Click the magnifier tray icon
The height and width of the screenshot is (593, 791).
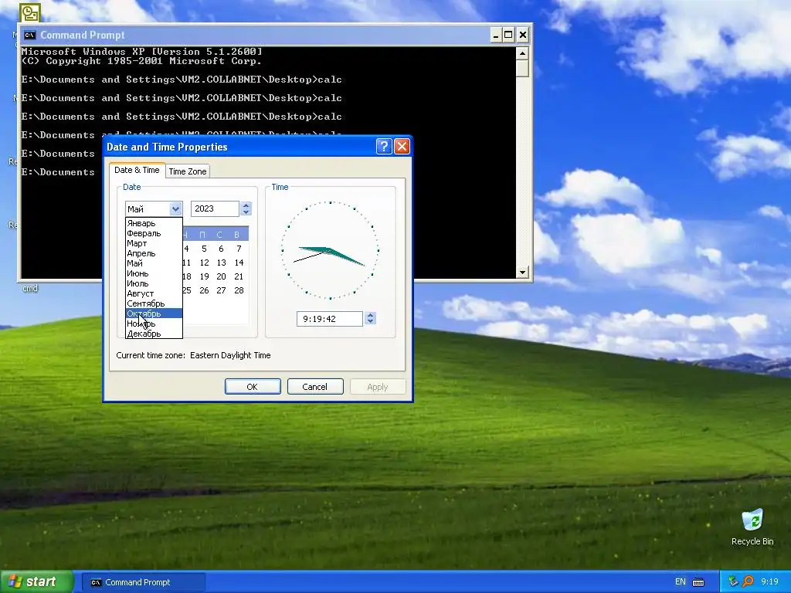coord(748,582)
